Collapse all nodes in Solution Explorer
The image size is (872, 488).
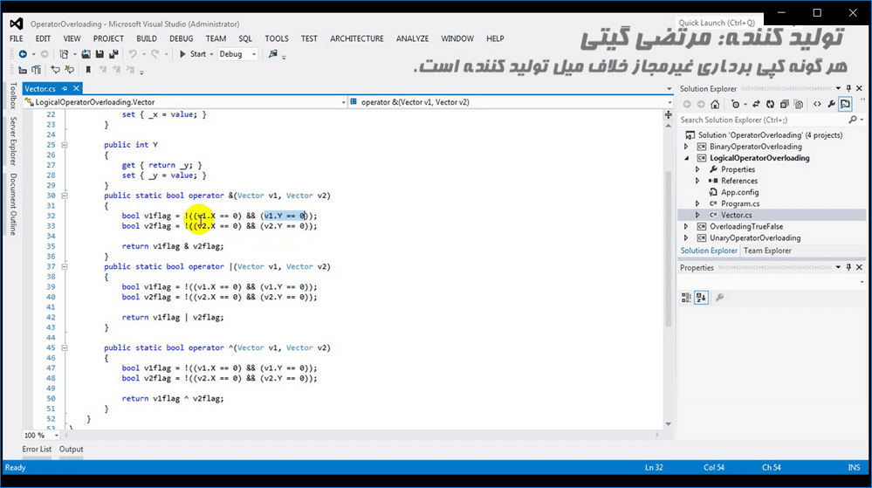(x=784, y=104)
